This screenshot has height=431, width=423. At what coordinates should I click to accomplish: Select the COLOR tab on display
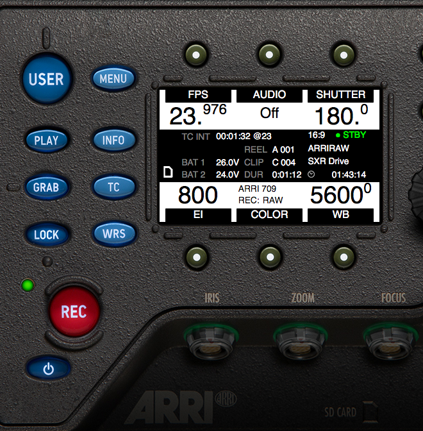tap(269, 215)
